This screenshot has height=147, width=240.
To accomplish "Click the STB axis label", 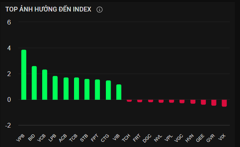I will pos(84,138).
